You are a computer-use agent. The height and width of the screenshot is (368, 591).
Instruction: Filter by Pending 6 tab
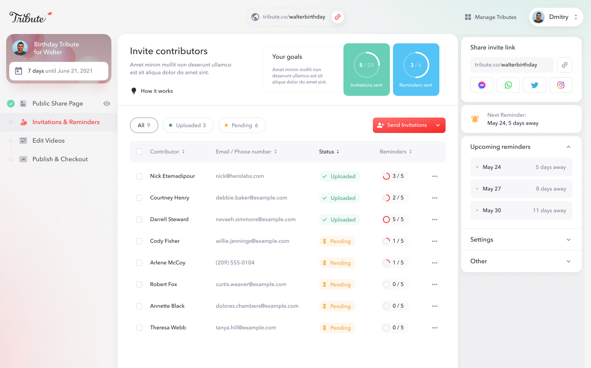pos(242,125)
